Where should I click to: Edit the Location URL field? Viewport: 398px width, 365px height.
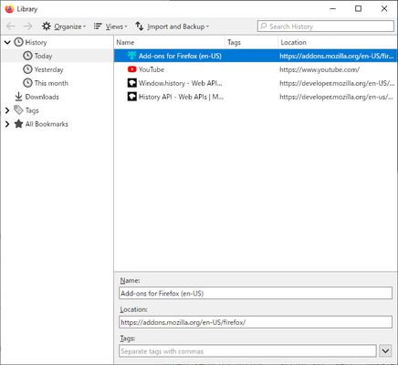pyautogui.click(x=256, y=322)
